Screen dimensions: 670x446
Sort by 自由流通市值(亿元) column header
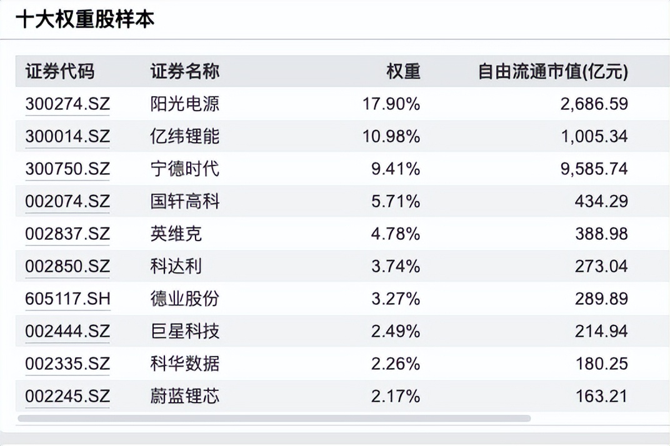[x=552, y=72]
